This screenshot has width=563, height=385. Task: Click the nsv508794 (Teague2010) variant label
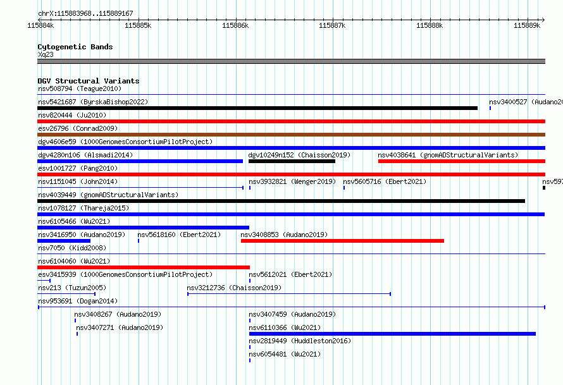pos(80,89)
